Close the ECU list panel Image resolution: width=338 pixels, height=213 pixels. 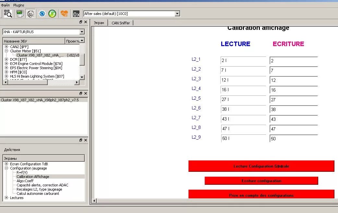click(x=86, y=22)
